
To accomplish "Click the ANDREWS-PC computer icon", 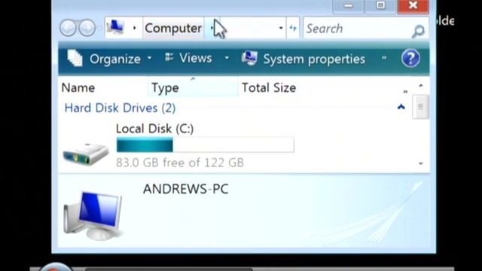I will coord(93,215).
